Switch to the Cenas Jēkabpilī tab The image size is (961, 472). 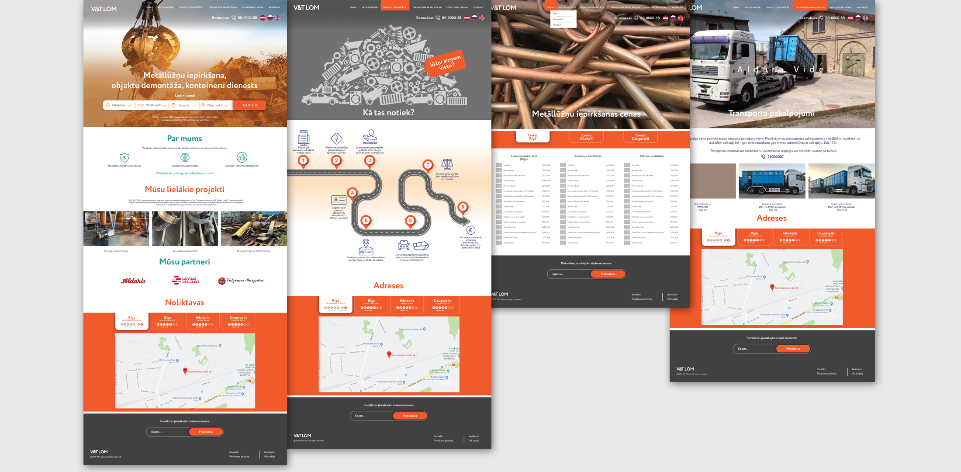pos(586,137)
